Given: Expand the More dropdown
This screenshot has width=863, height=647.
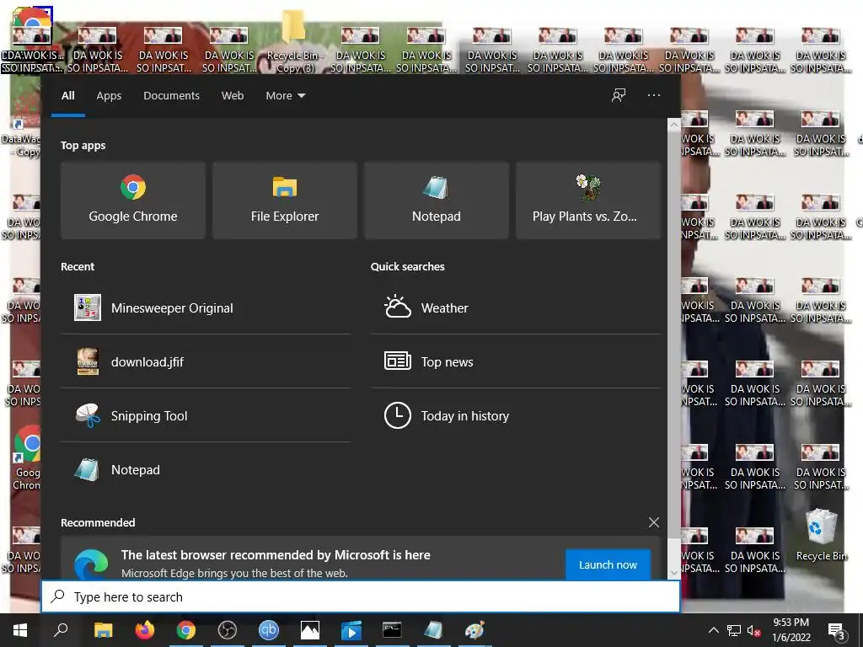Looking at the screenshot, I should [285, 96].
